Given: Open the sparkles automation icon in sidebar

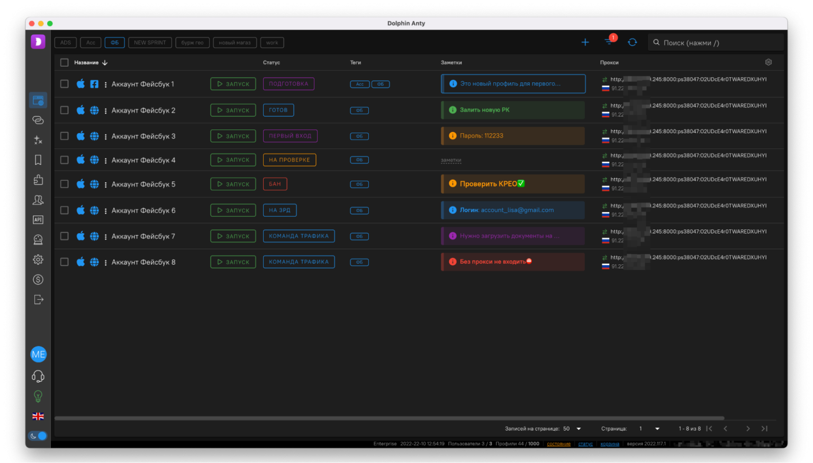Looking at the screenshot, I should (x=38, y=140).
